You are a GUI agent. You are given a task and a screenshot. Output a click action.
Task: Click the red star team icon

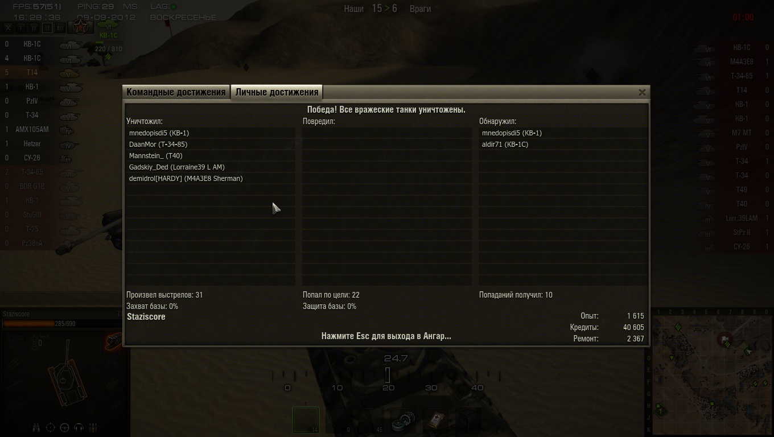coord(80,27)
